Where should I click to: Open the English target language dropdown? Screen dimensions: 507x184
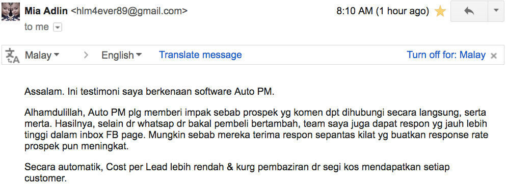click(x=122, y=55)
